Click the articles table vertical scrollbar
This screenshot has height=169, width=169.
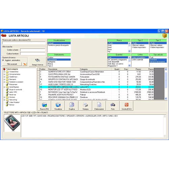point(166,84)
